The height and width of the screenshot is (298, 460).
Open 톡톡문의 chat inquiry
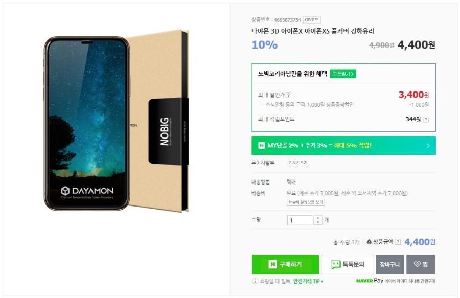[348, 264]
